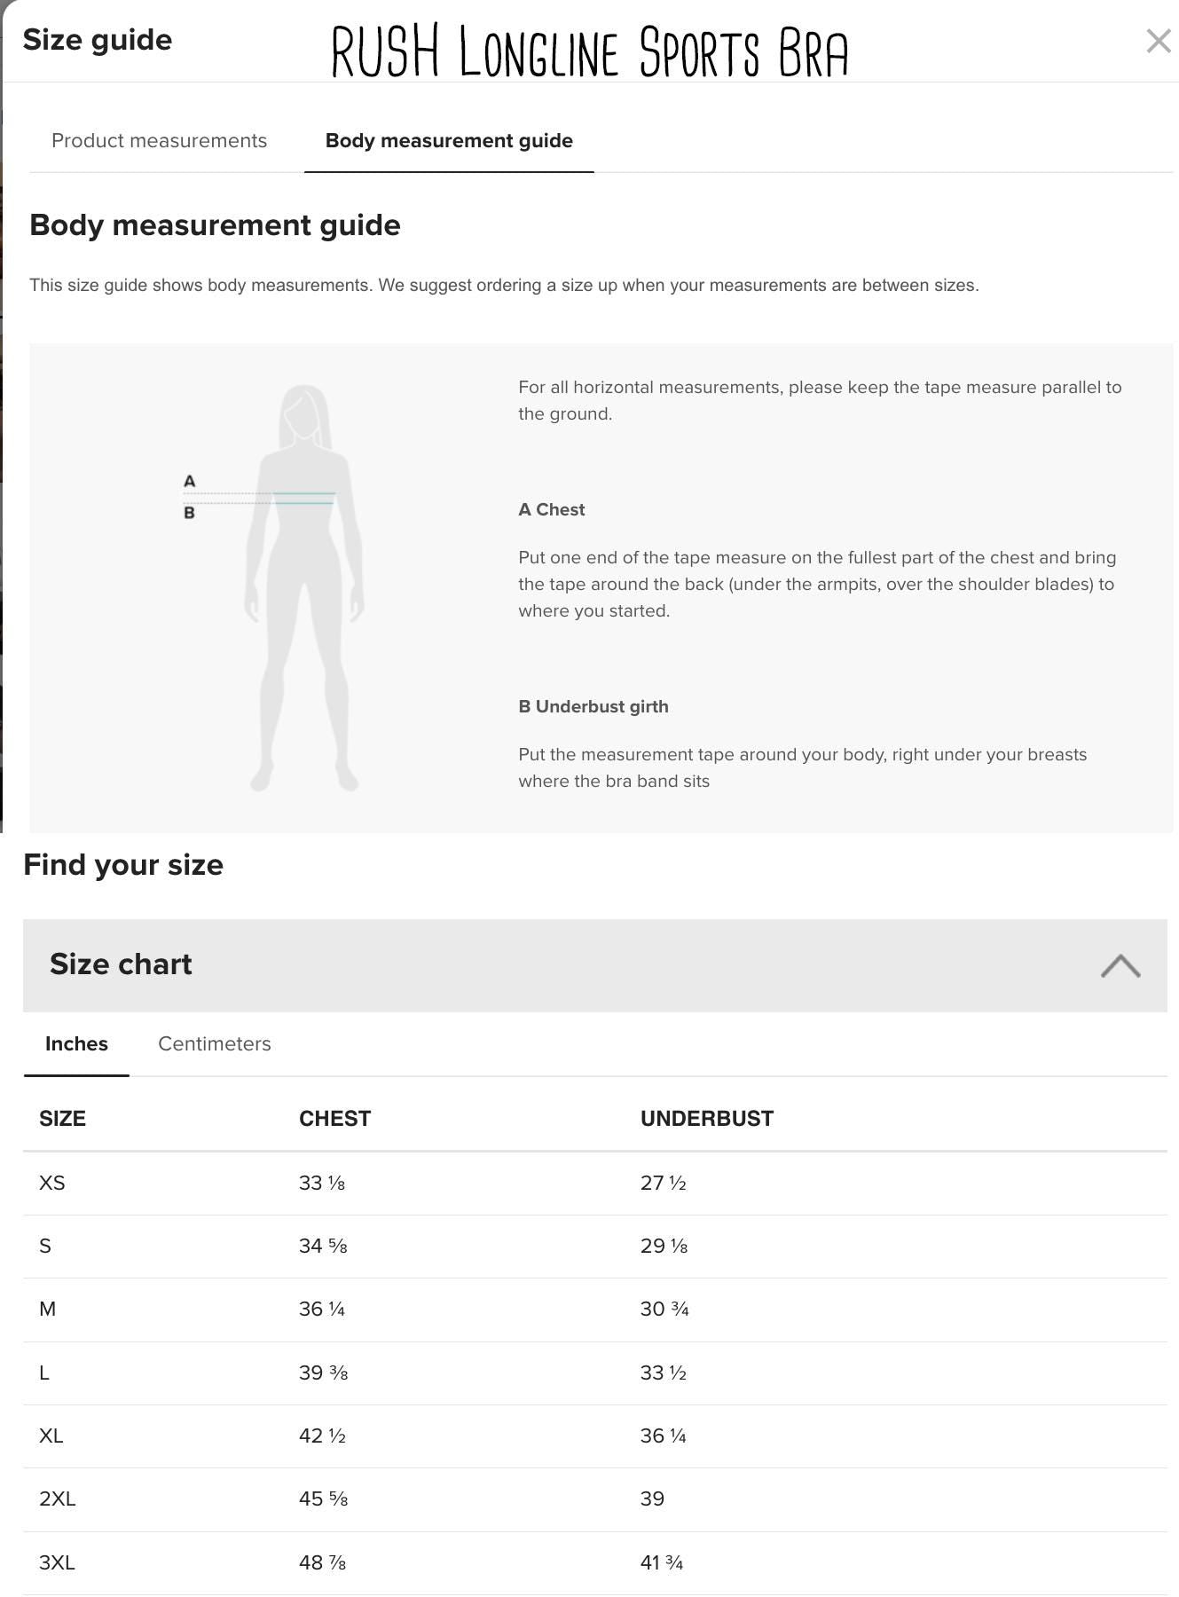Image resolution: width=1179 pixels, height=1597 pixels.
Task: Select the XS size row
Action: click(x=52, y=1184)
